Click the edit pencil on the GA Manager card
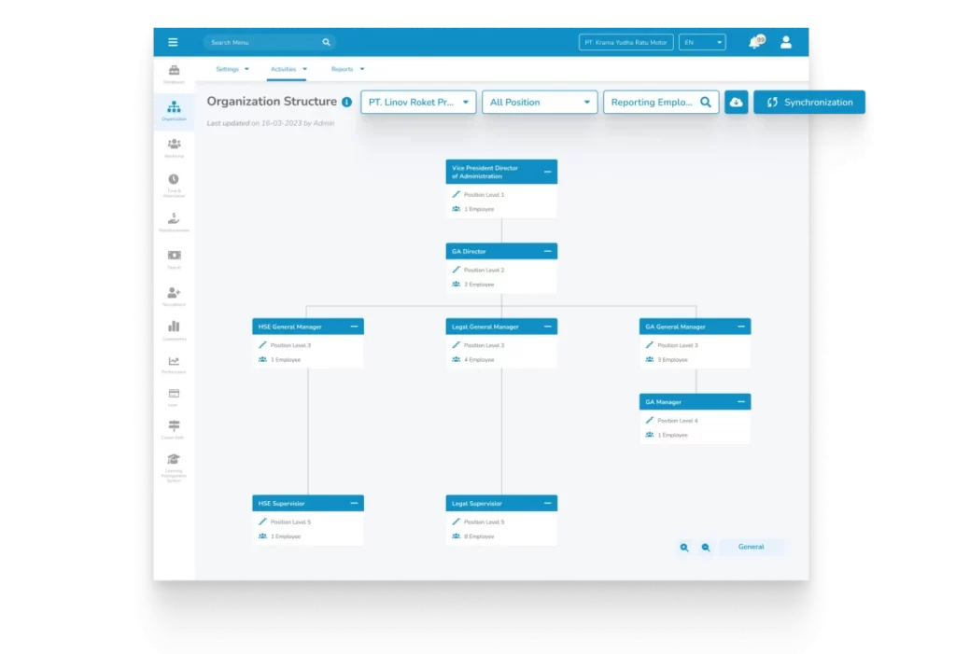 click(650, 420)
